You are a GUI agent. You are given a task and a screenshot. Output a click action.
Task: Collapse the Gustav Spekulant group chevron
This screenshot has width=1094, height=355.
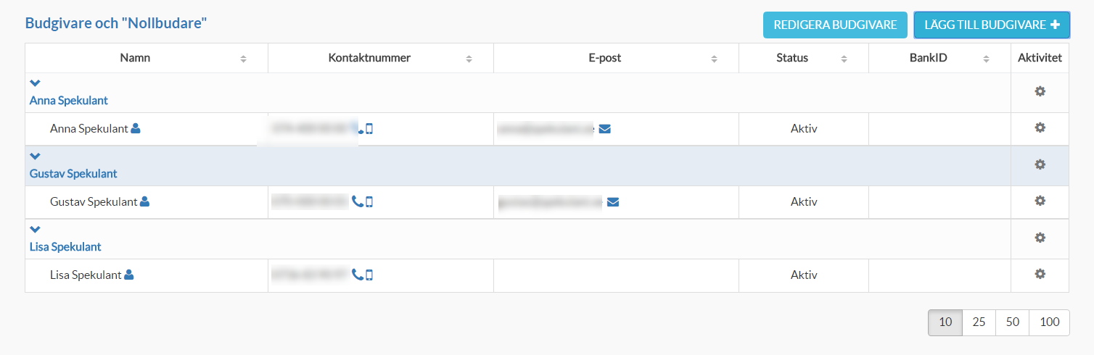pyautogui.click(x=35, y=156)
